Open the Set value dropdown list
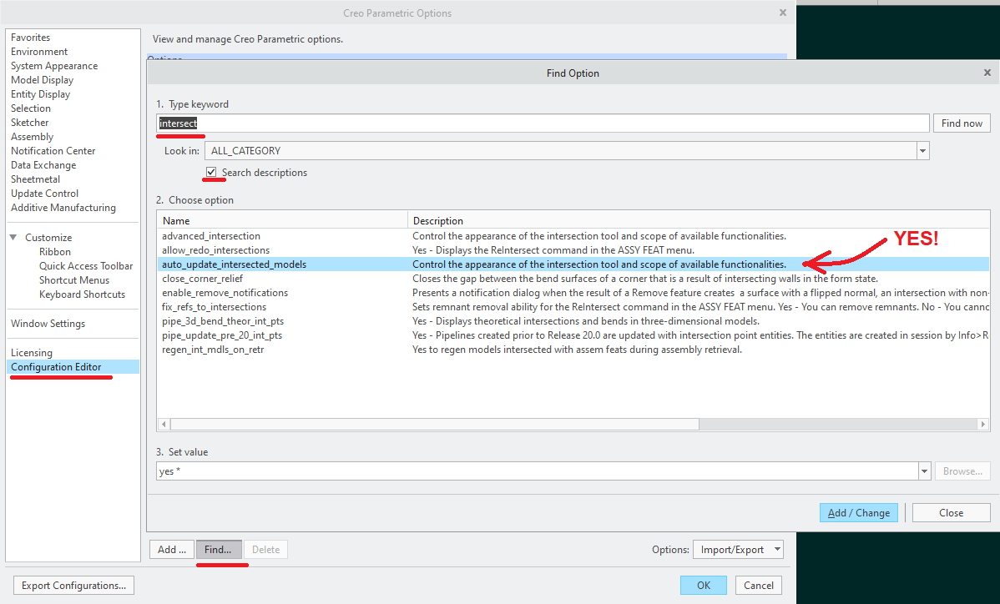The image size is (1000, 604). click(x=924, y=471)
